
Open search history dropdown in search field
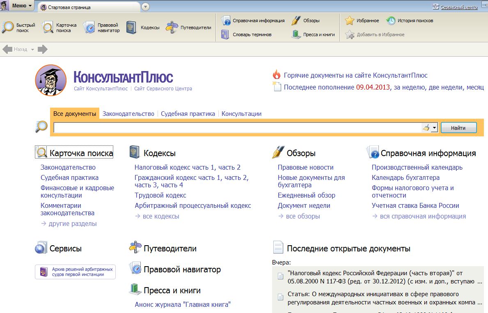click(435, 127)
